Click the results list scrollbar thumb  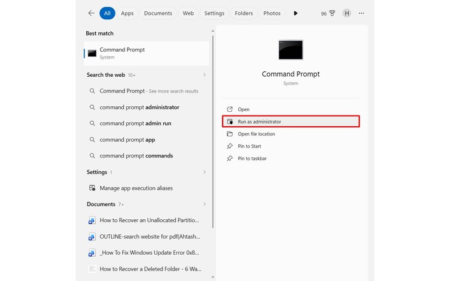(212, 132)
